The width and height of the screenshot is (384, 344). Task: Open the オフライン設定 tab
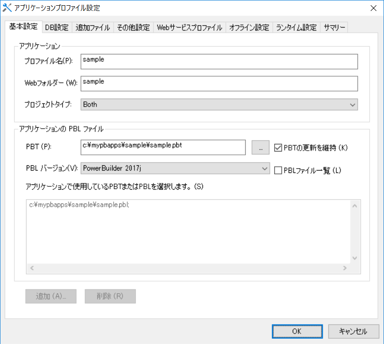(x=249, y=27)
